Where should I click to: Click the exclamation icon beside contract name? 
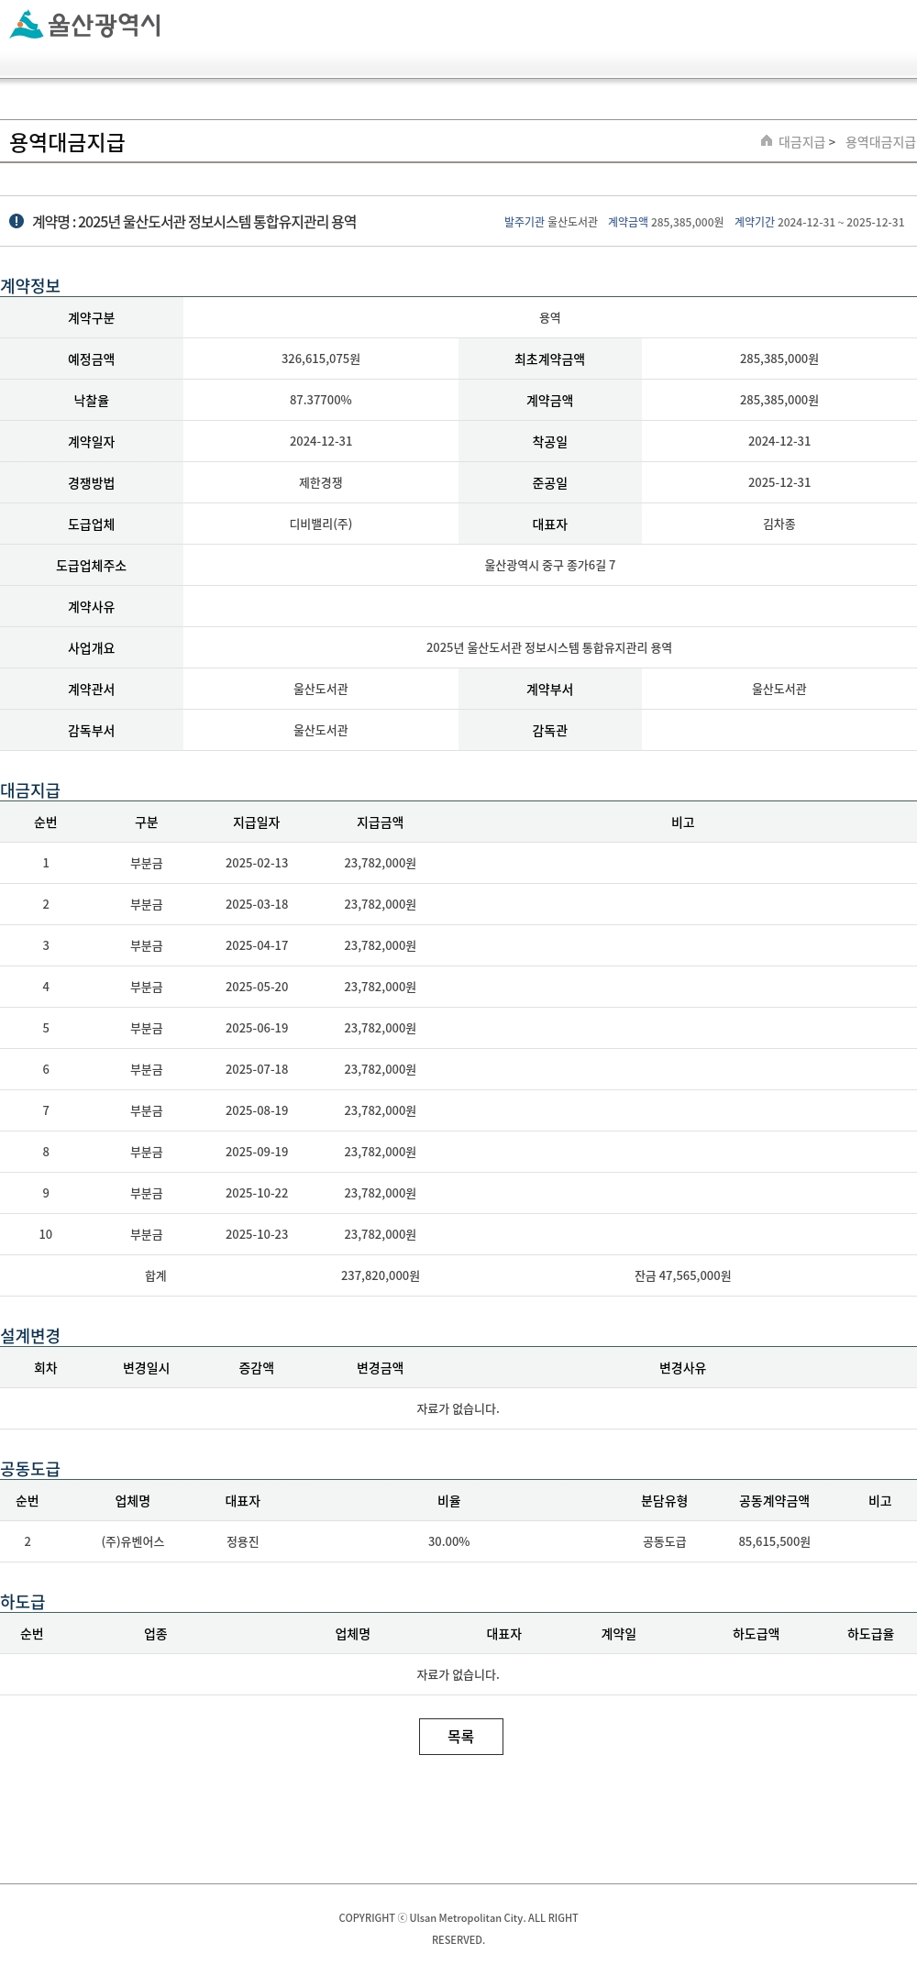pyautogui.click(x=17, y=221)
